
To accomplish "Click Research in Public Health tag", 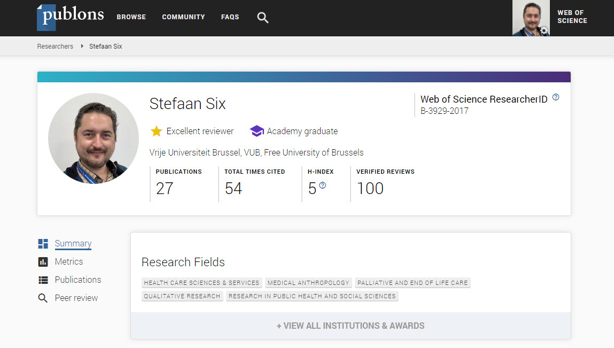I will tap(312, 296).
